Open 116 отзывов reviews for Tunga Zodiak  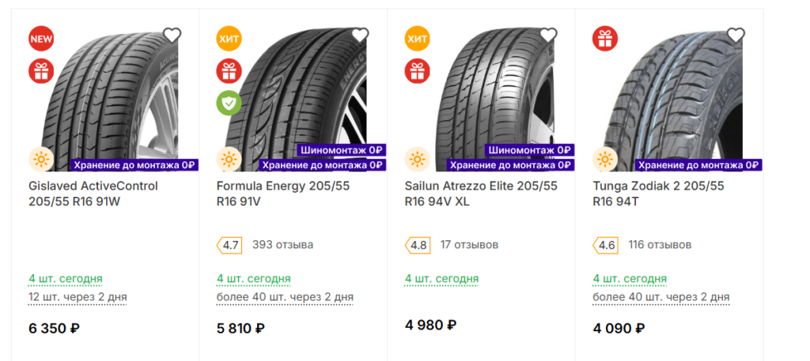coord(660,244)
